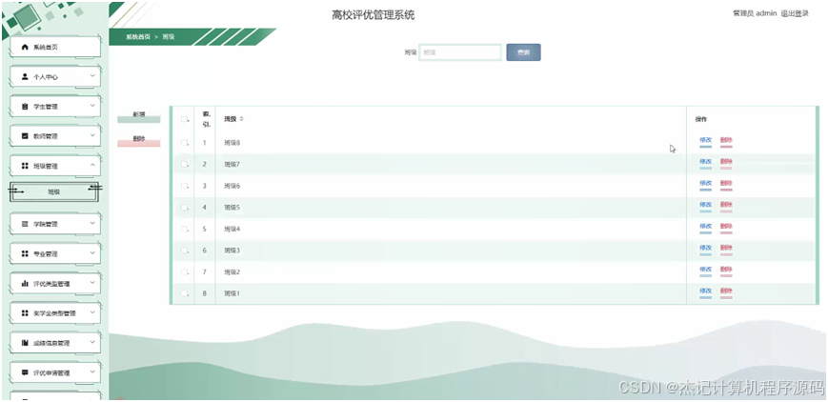Focus the 班级 search input field
Image resolution: width=828 pixels, height=402 pixels.
point(460,52)
